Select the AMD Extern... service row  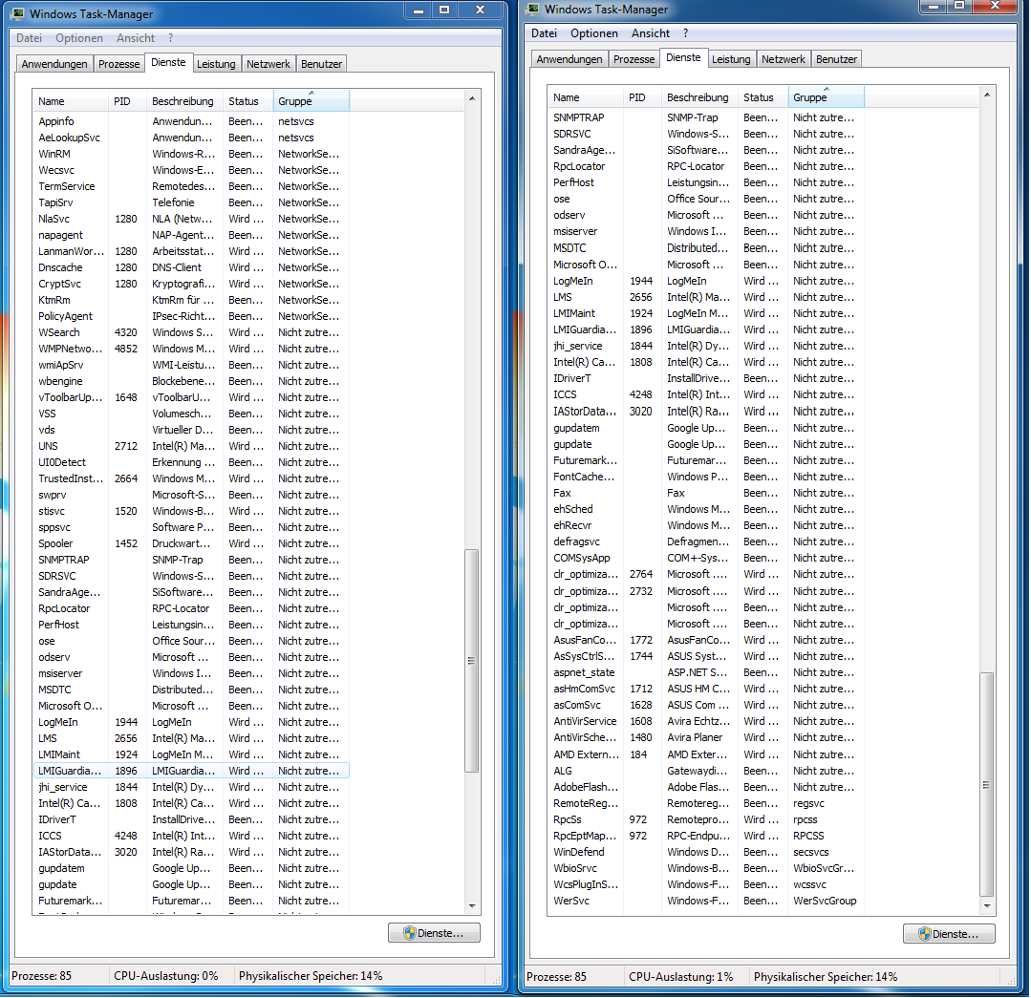pyautogui.click(x=706, y=754)
